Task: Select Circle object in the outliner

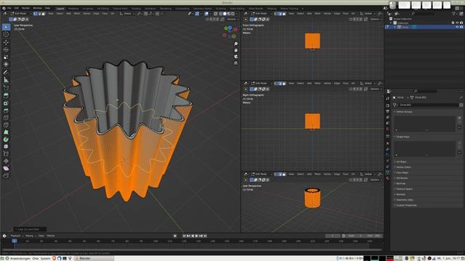Action: [405, 27]
